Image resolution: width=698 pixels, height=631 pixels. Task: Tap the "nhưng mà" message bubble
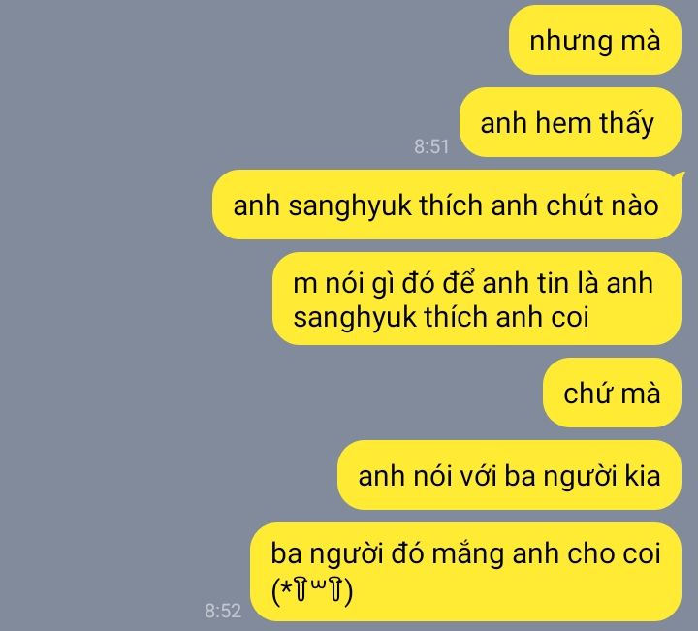(x=595, y=40)
